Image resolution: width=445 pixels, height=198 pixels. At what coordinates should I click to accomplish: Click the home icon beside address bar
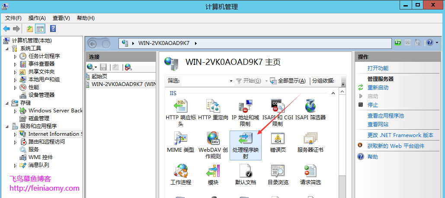[417, 43]
